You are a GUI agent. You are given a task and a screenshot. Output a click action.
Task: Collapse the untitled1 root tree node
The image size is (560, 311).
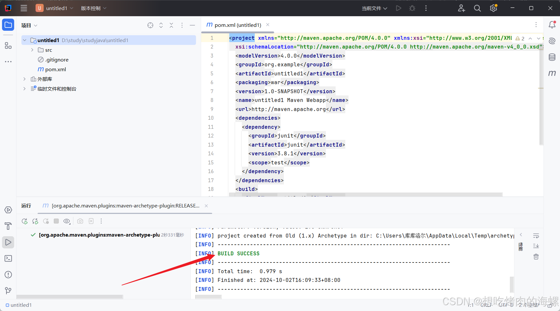25,40
